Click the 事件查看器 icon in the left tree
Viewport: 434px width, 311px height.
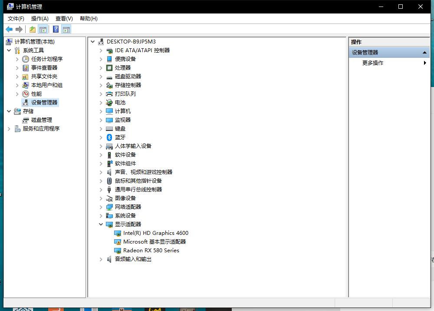pos(26,67)
